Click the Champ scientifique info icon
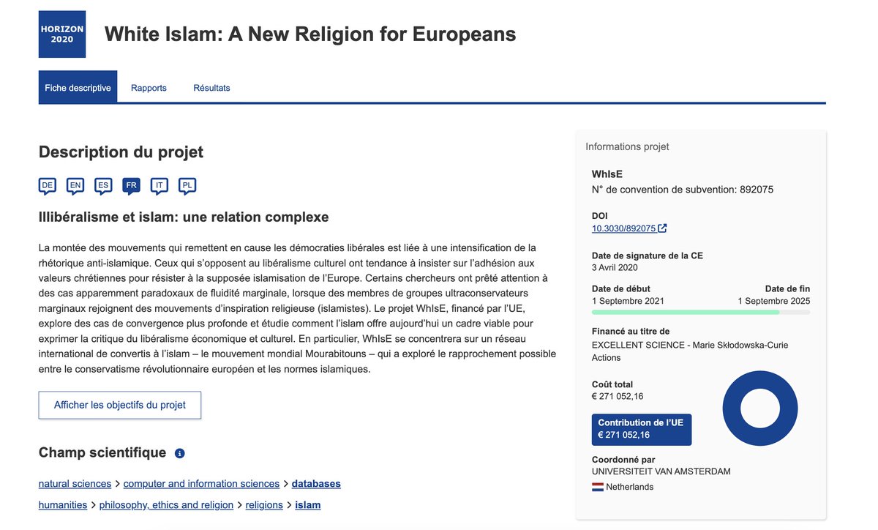This screenshot has height=530, width=878. [x=180, y=453]
